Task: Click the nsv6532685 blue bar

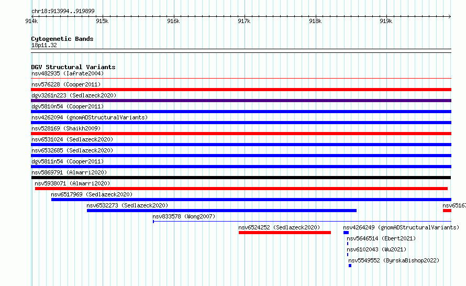Action: [241, 156]
